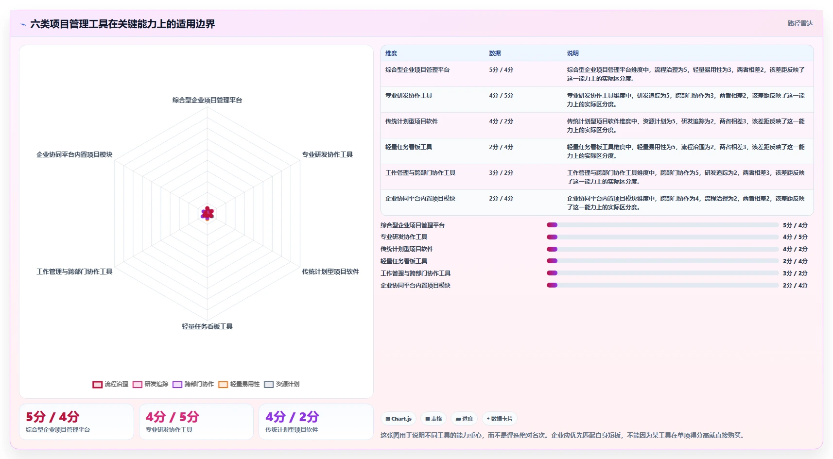Screen dimensions: 833x459
Task: Open the 4分 / 5分 data card
Action: pos(196,422)
